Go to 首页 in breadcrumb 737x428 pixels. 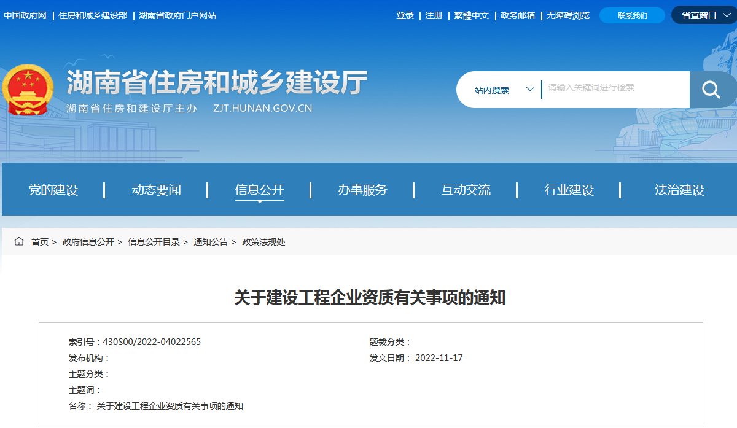(40, 242)
